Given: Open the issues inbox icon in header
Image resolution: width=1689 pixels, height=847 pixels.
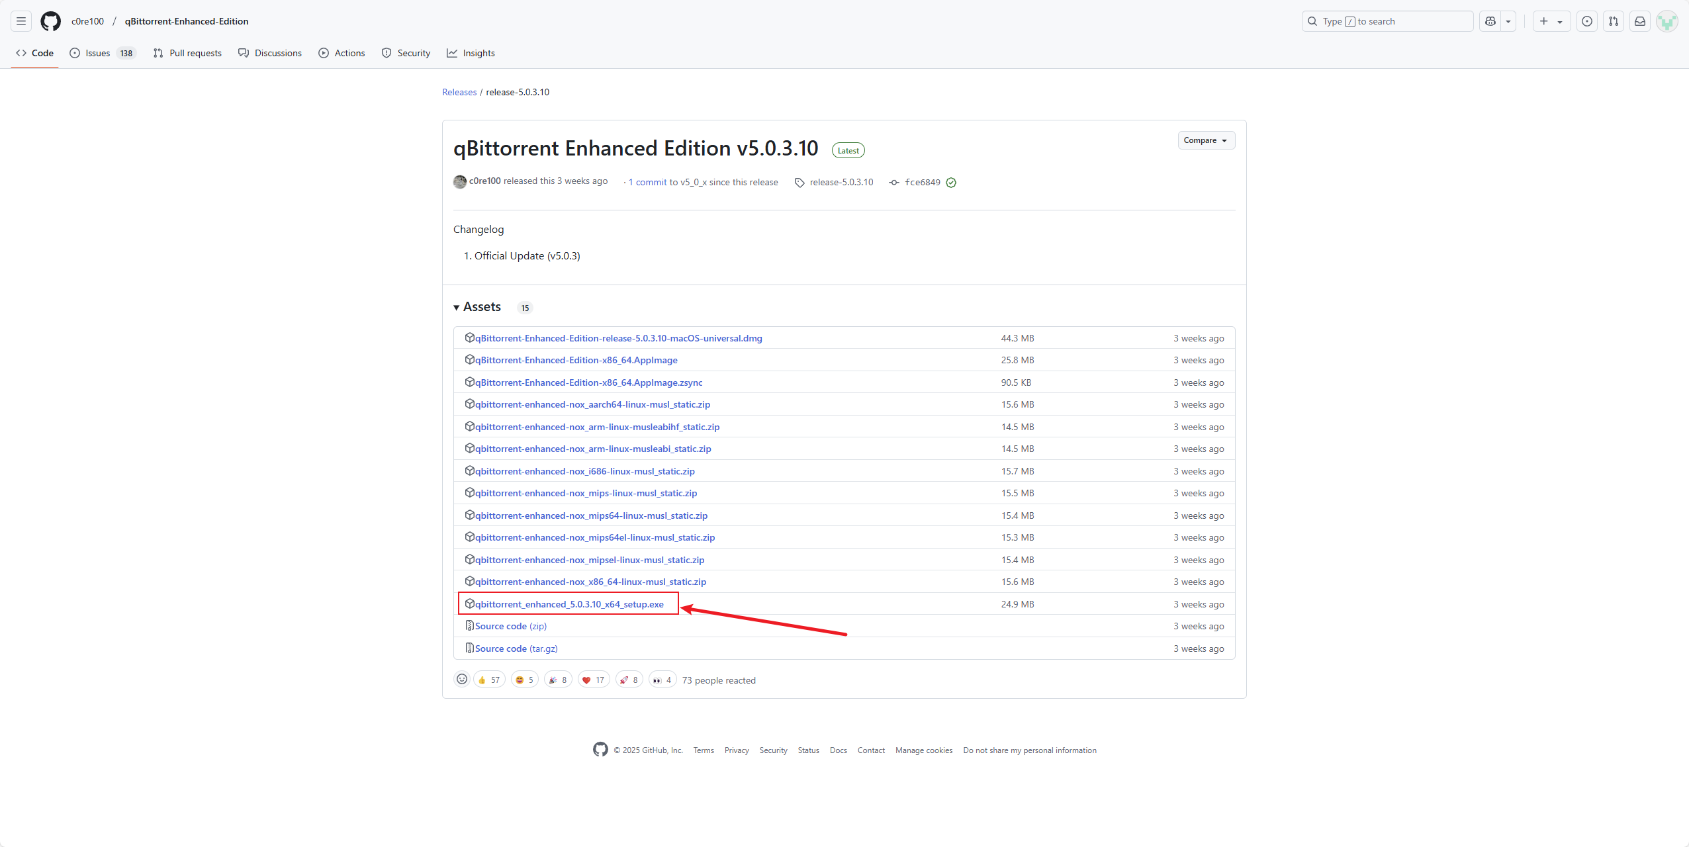Looking at the screenshot, I should pos(1586,21).
